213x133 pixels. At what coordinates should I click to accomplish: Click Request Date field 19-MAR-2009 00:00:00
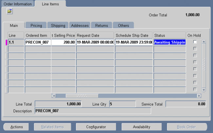coord(95,42)
